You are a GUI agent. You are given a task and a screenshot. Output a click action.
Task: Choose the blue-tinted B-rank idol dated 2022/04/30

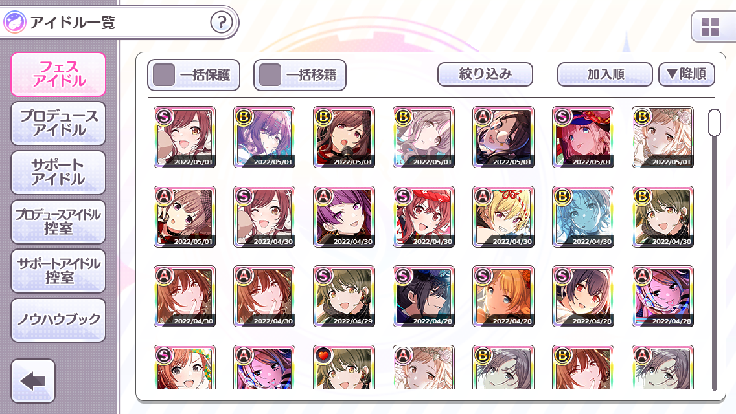pyautogui.click(x=583, y=217)
